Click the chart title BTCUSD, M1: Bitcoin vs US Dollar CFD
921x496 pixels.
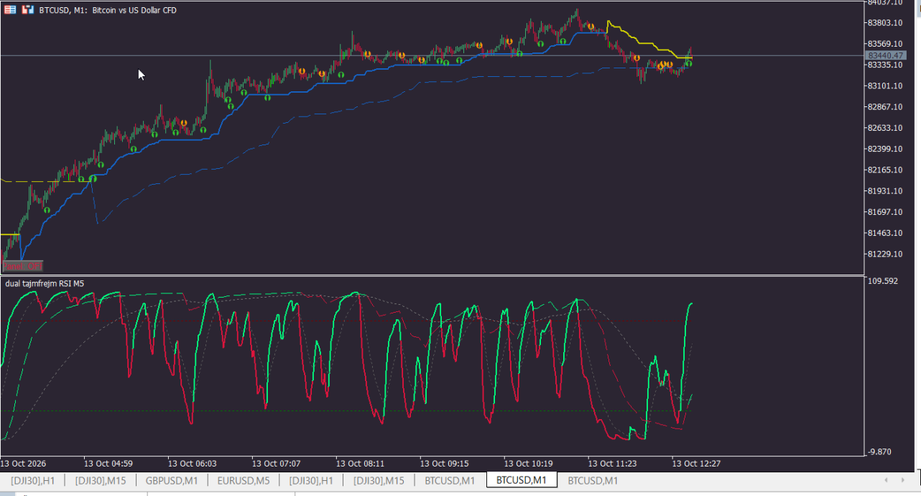coord(108,10)
